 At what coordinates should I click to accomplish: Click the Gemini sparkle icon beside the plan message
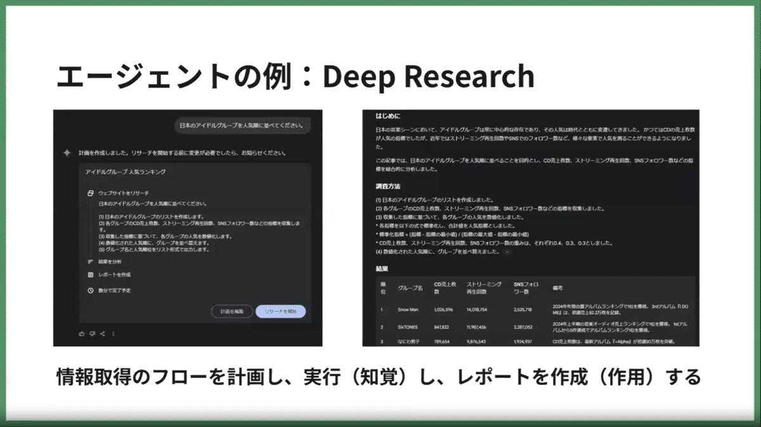[x=67, y=153]
